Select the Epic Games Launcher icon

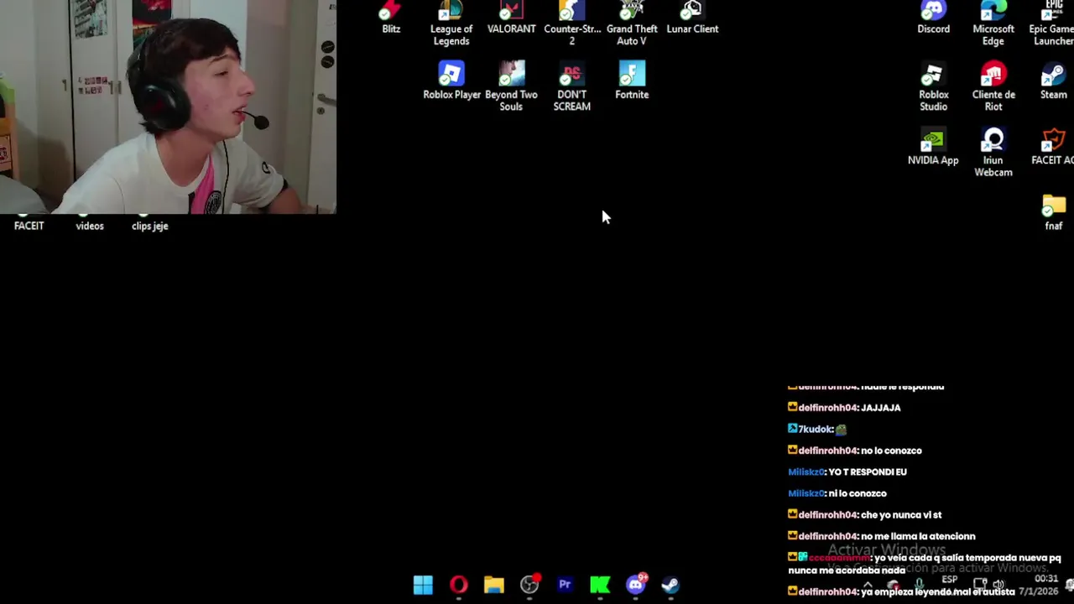[x=1052, y=23]
